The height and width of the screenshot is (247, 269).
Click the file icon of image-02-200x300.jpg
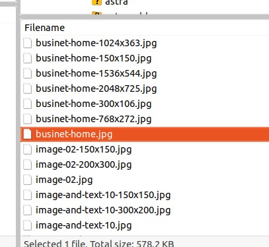[x=27, y=164]
